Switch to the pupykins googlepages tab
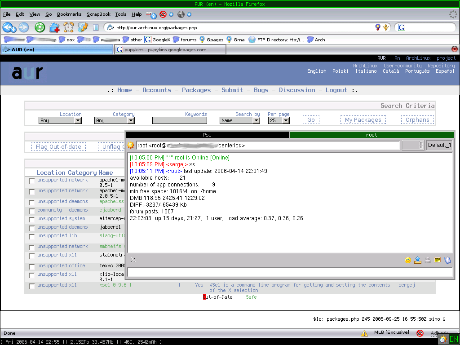 coord(170,49)
